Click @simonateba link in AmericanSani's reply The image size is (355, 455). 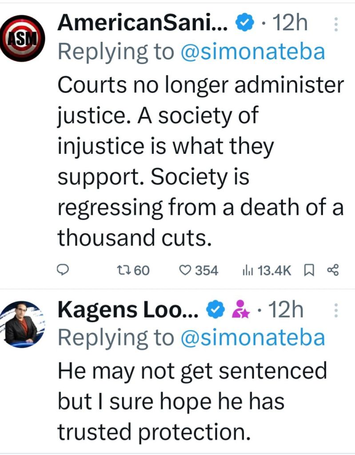[x=252, y=52]
